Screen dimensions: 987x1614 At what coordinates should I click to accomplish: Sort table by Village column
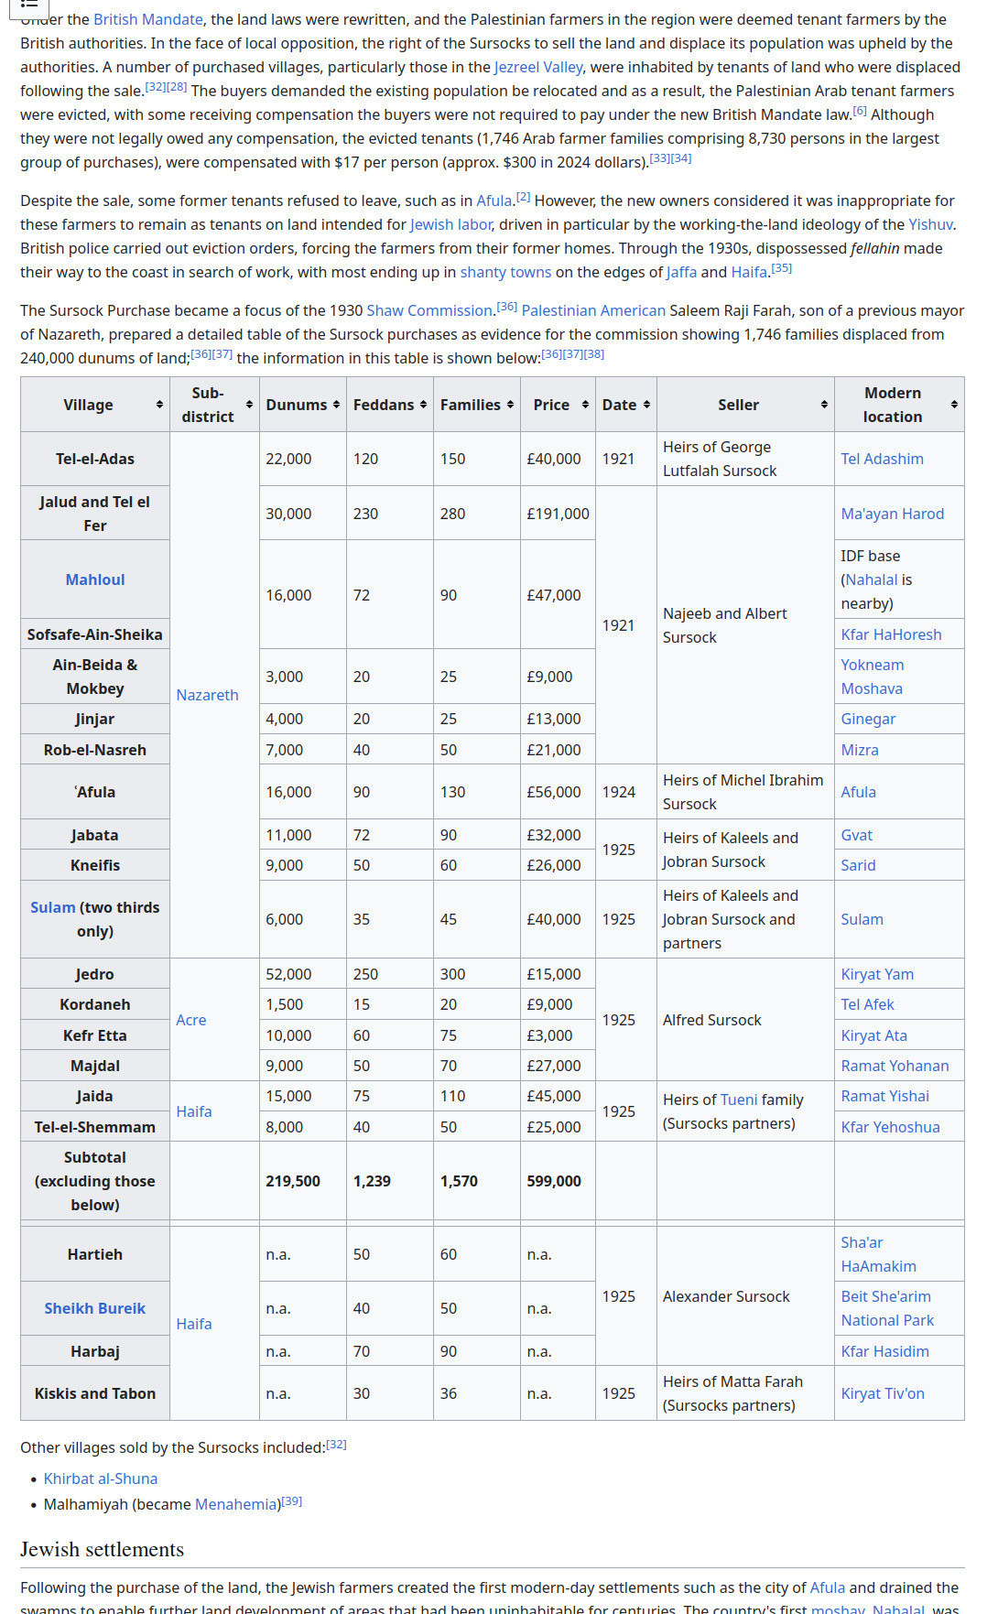click(x=95, y=405)
